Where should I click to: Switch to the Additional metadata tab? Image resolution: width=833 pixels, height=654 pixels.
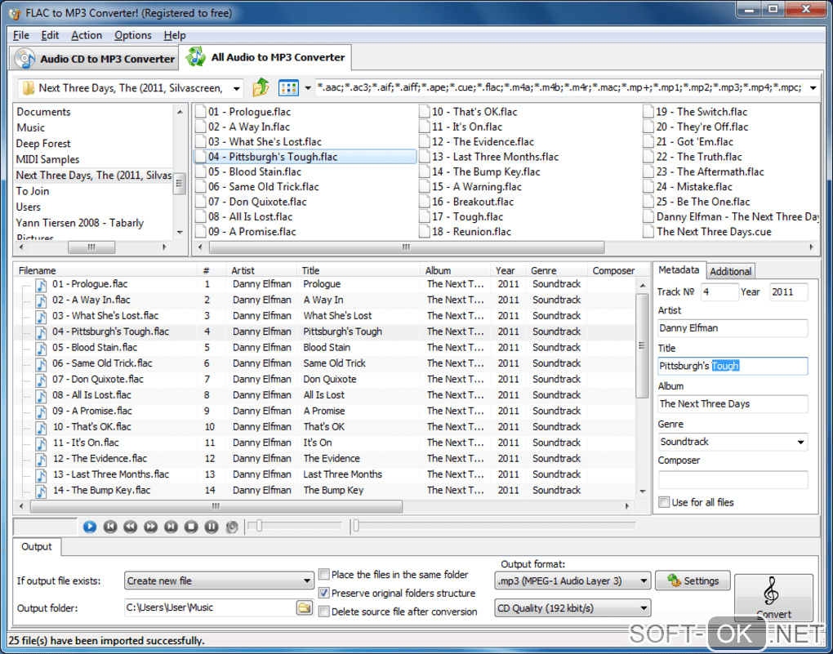(x=730, y=272)
